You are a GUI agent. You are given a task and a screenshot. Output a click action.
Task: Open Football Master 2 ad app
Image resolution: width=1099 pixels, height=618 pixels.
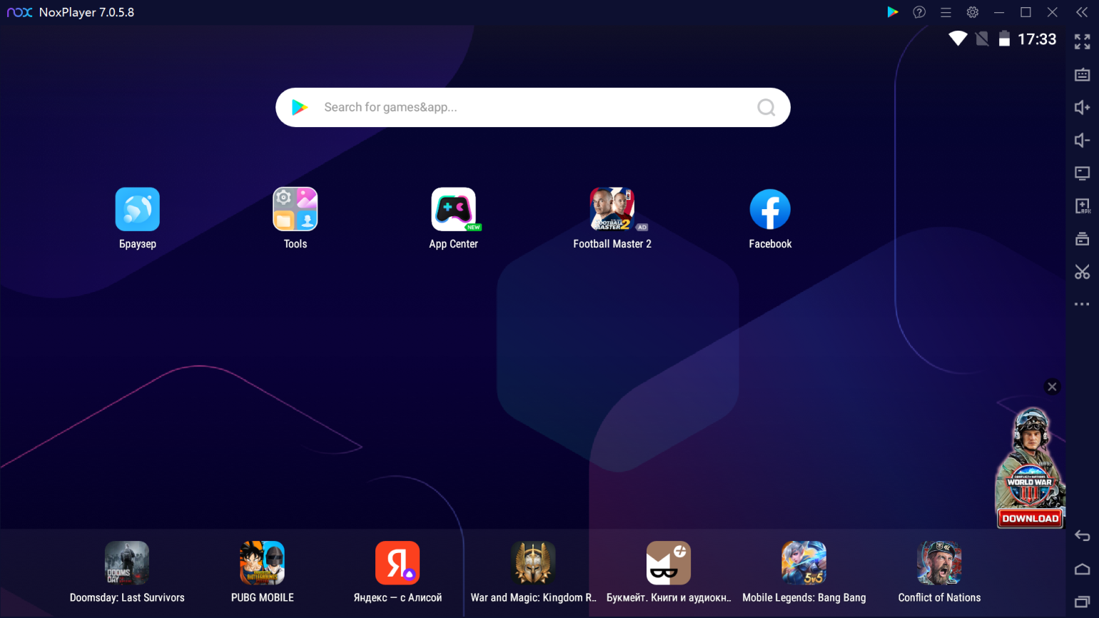tap(612, 210)
